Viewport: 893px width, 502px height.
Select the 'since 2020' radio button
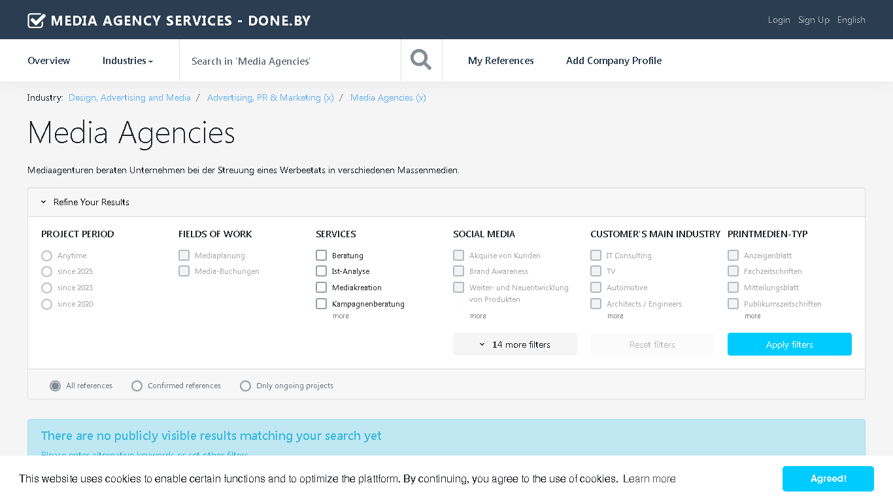(46, 304)
